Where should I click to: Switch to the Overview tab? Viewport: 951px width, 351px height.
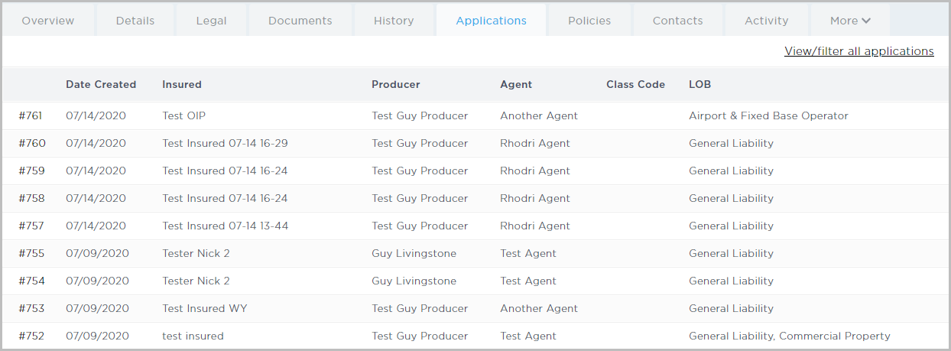pyautogui.click(x=48, y=21)
